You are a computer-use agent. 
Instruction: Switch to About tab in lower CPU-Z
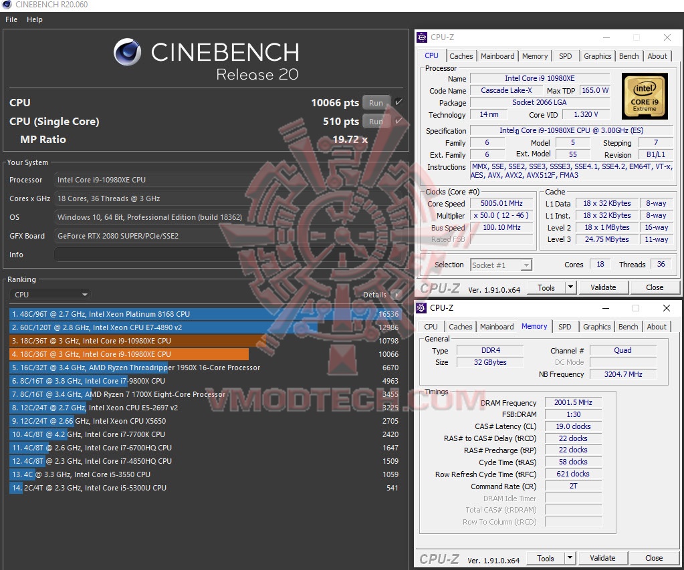pos(657,327)
